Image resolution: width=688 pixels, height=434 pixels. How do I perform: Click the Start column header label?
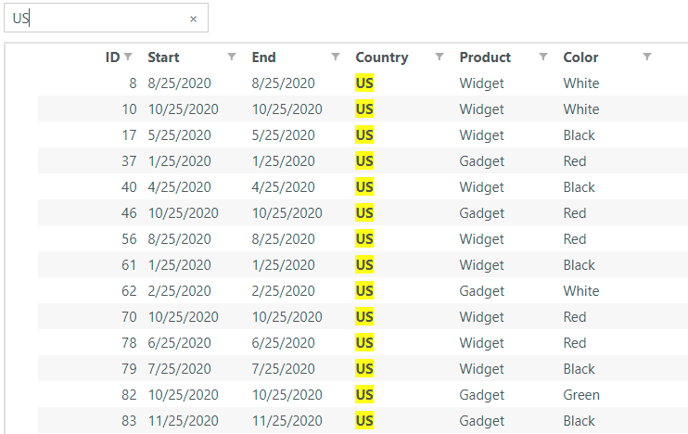(163, 57)
